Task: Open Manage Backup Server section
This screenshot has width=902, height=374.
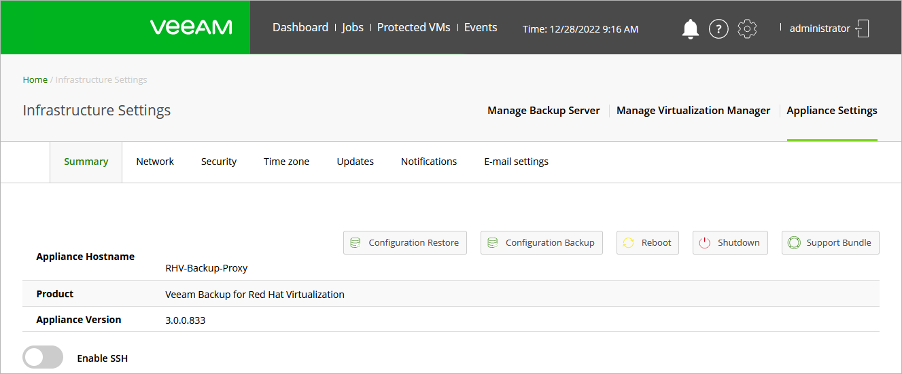Action: (x=543, y=111)
